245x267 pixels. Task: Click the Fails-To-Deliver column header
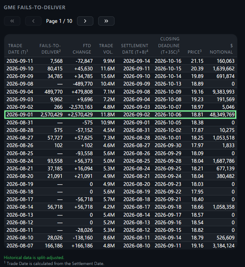pos(50,49)
